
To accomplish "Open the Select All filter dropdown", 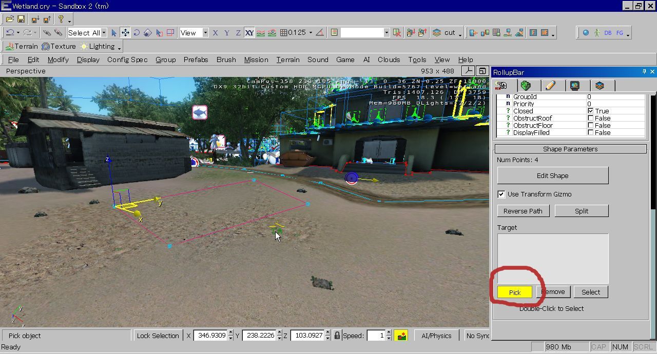I will (104, 32).
